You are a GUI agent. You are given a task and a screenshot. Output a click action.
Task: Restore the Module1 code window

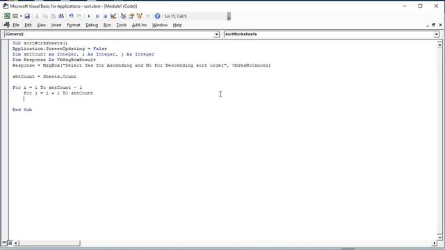click(x=433, y=25)
